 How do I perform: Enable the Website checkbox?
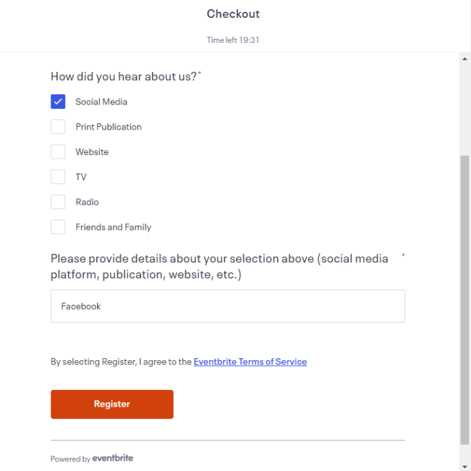click(58, 152)
